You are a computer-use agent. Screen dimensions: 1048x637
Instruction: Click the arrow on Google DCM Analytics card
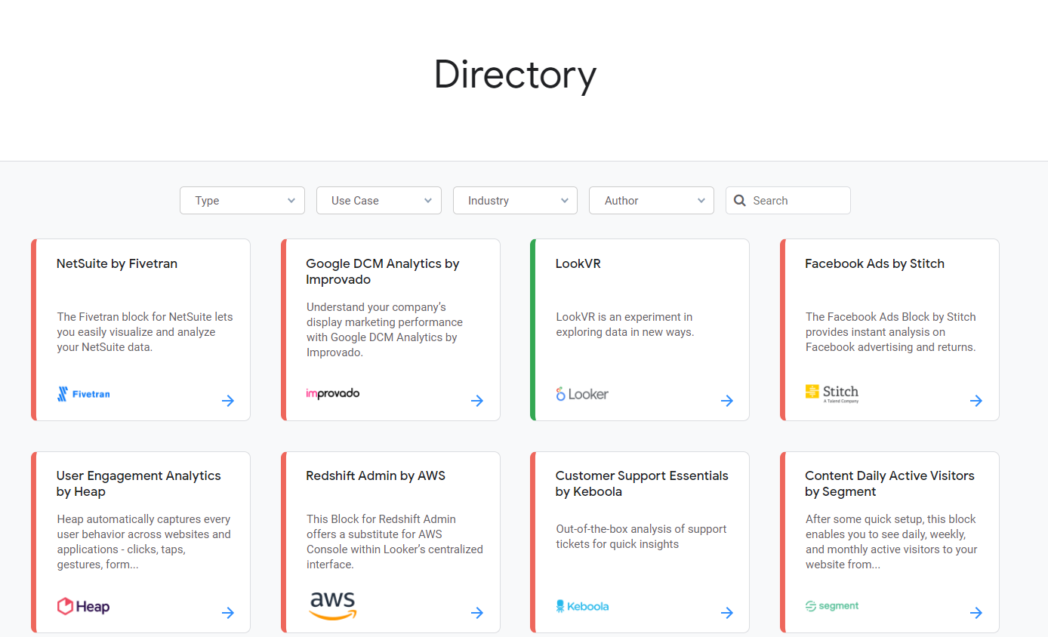click(x=477, y=401)
